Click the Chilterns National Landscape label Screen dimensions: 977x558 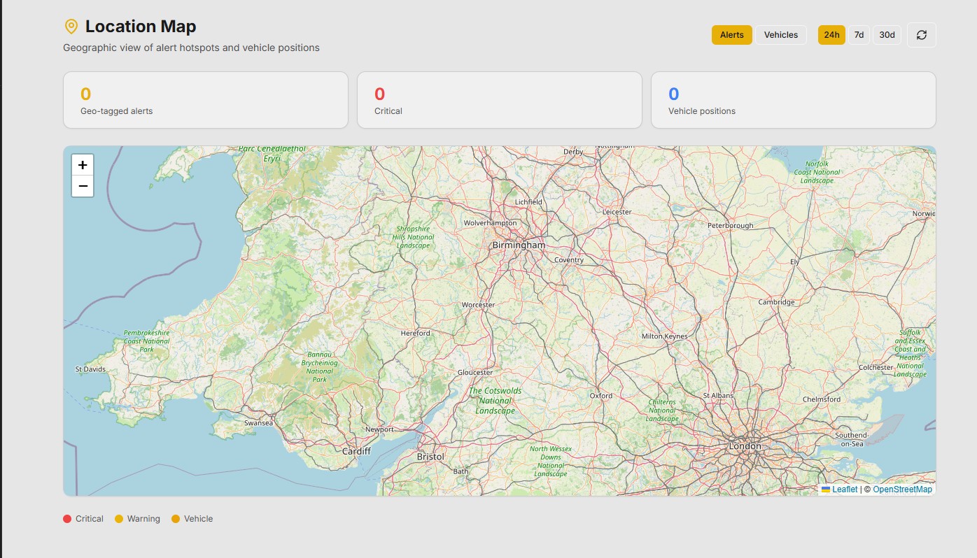coord(662,410)
